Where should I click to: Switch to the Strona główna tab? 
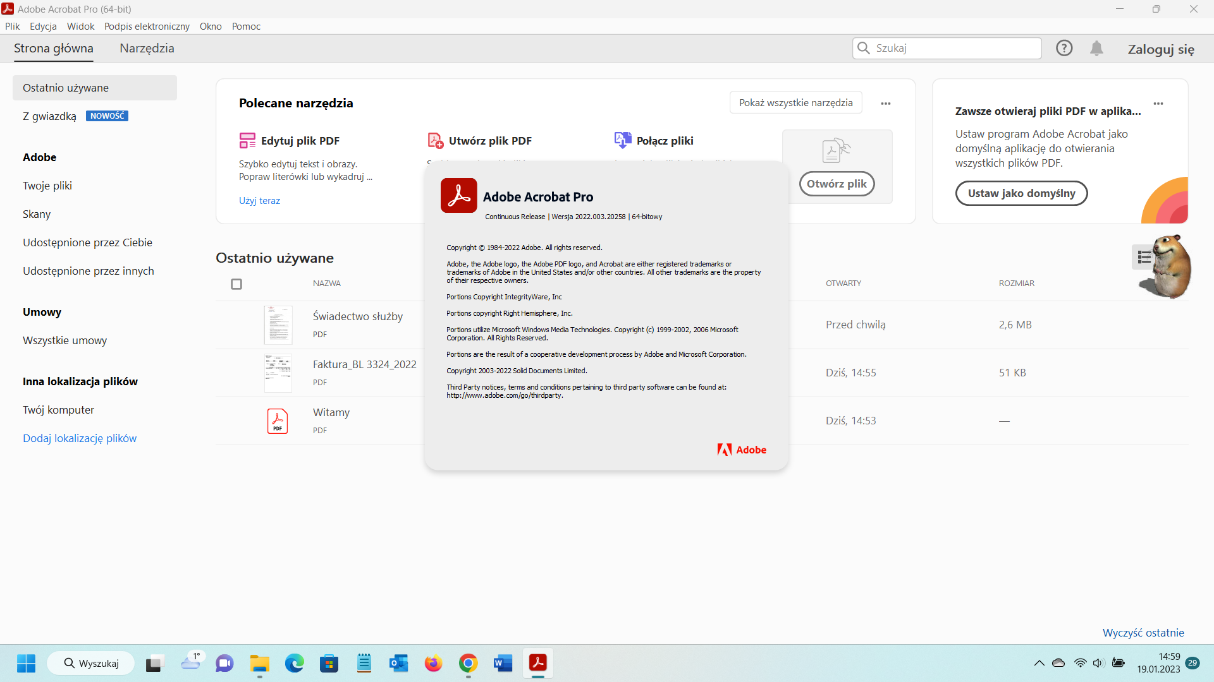point(54,48)
